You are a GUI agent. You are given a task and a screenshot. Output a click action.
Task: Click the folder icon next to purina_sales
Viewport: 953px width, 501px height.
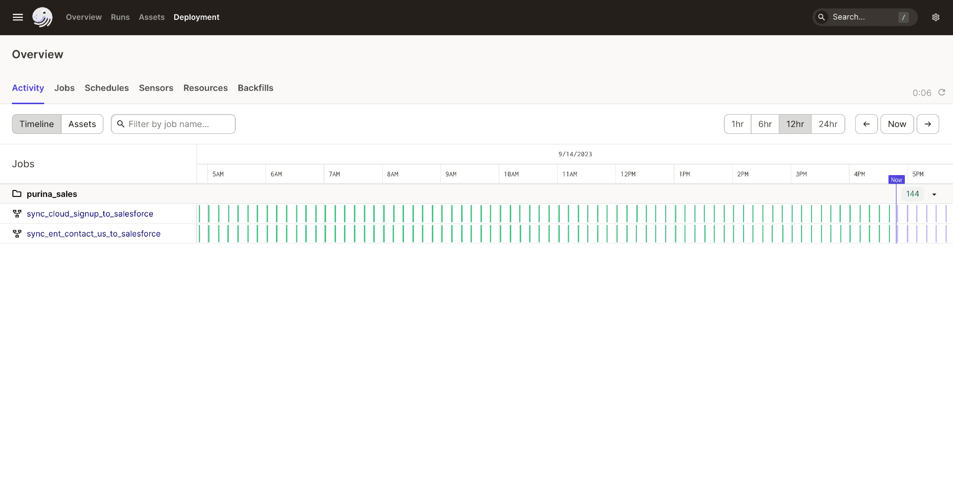click(x=16, y=193)
